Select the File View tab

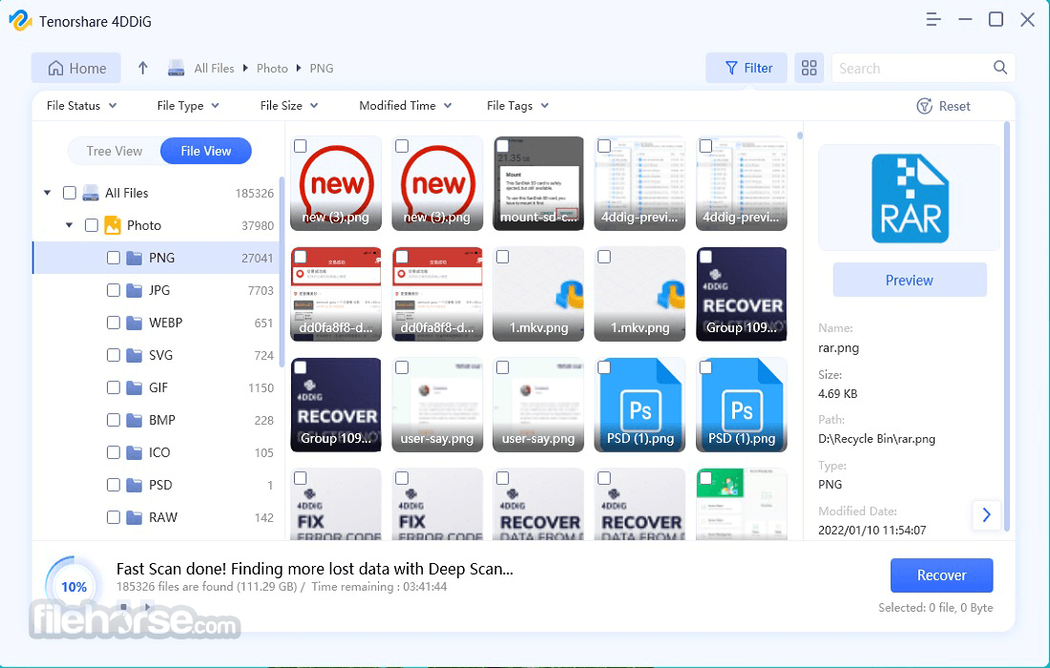point(206,151)
